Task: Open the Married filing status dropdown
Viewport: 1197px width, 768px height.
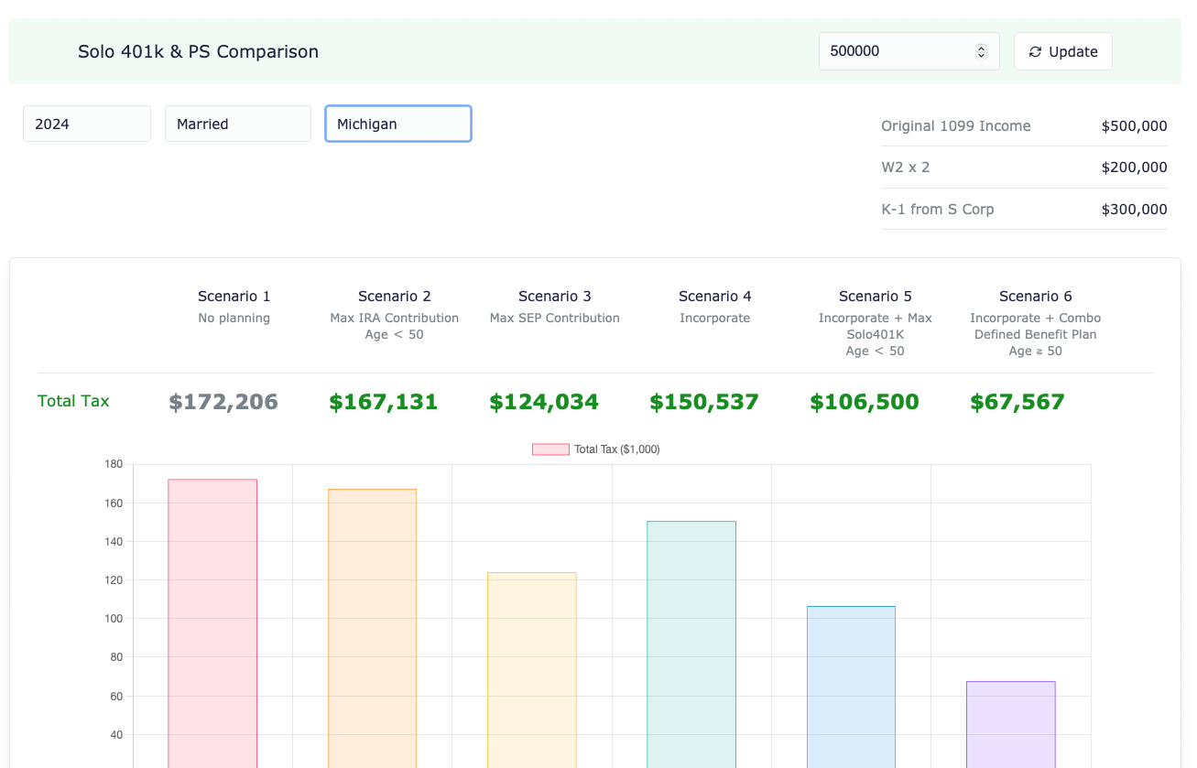Action: coord(238,124)
